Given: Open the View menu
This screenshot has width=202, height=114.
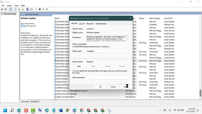Looking at the screenshot, I should [16, 6].
